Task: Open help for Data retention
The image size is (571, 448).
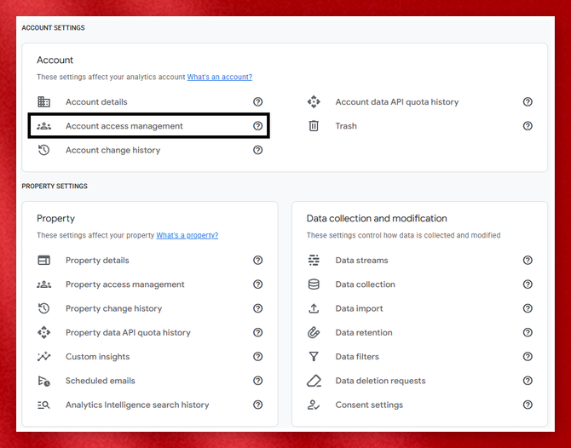Action: click(x=528, y=332)
